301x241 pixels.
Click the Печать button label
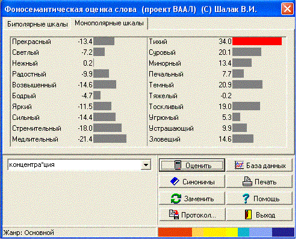pyautogui.click(x=265, y=182)
